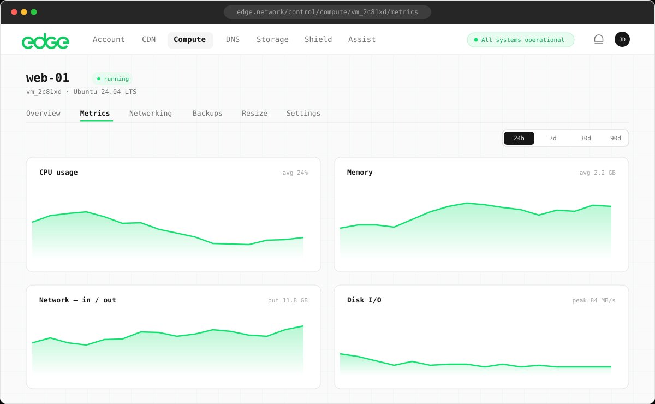The height and width of the screenshot is (404, 655).
Task: Switch time range to 90d
Action: click(x=616, y=138)
